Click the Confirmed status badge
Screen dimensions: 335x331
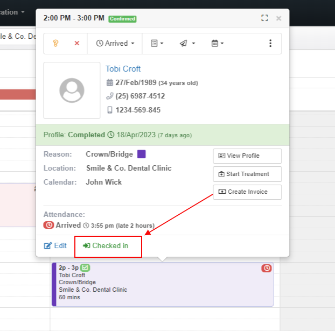[122, 19]
